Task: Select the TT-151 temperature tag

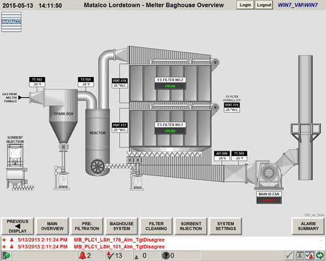Action: click(86, 82)
